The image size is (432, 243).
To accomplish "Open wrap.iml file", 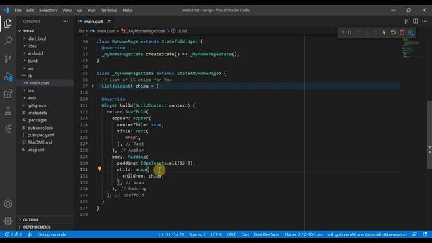I will (36, 150).
